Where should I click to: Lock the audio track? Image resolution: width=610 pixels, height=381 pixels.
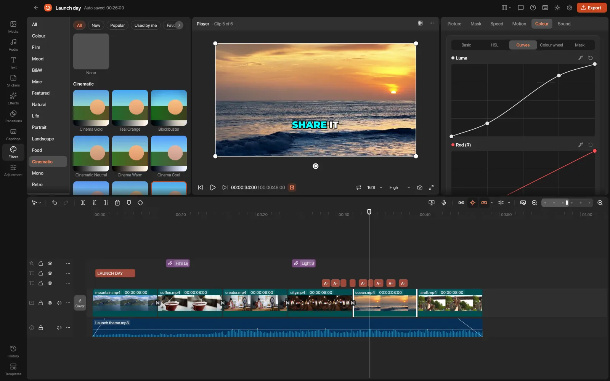tap(41, 328)
